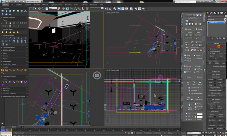
Task: Activate the Select and Move tool
Action: click(x=39, y=9)
